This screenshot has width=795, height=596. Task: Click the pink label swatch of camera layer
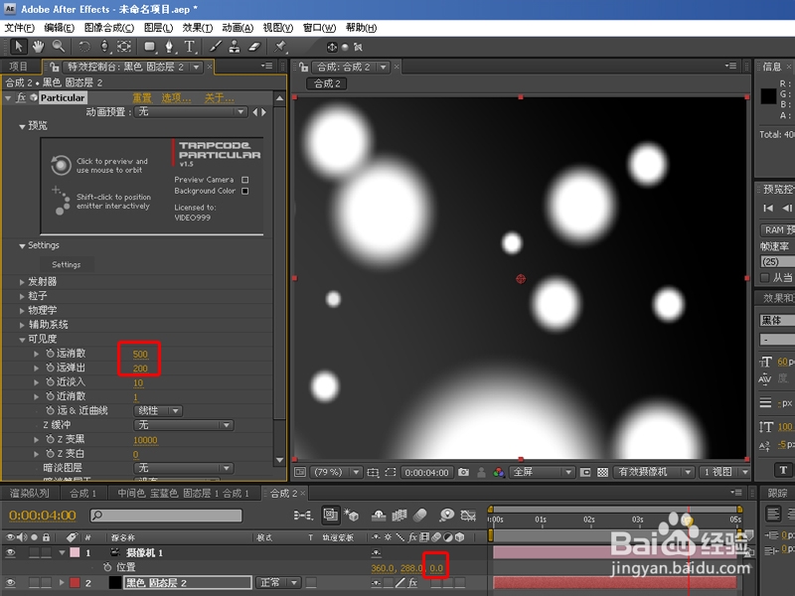pos(75,553)
